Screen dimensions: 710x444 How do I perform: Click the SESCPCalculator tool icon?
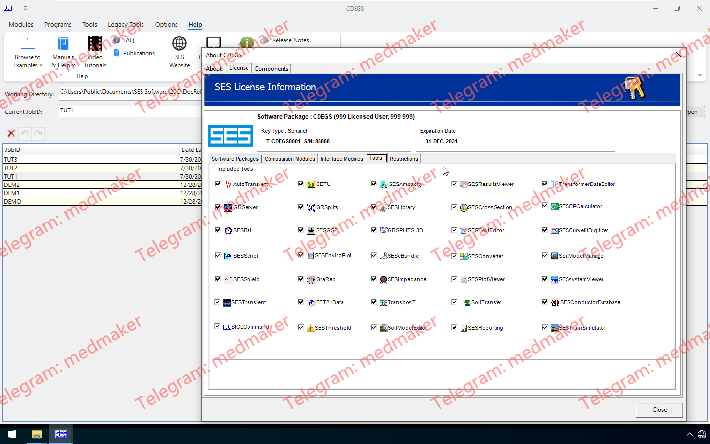click(x=554, y=207)
